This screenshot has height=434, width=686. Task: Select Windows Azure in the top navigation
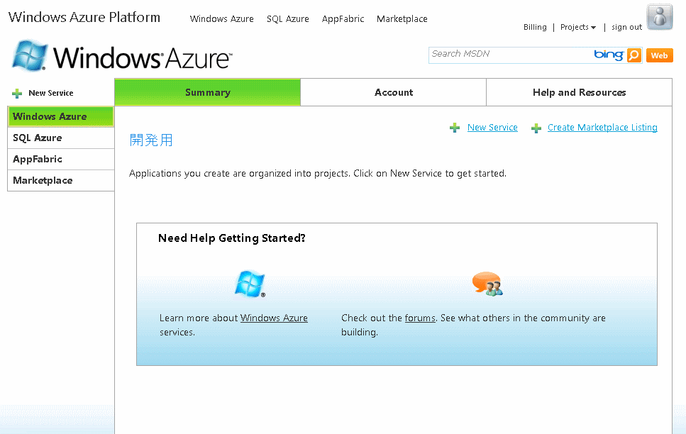coord(222,19)
